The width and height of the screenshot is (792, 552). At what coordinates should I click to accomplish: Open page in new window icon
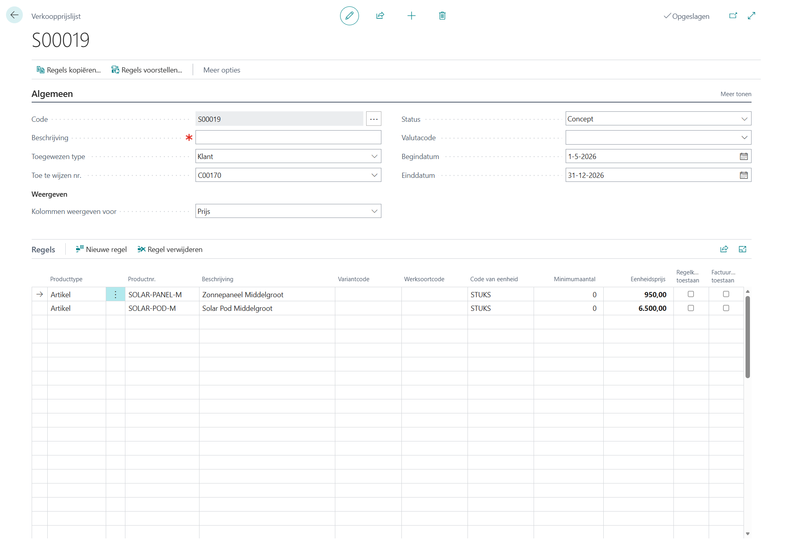coord(733,16)
